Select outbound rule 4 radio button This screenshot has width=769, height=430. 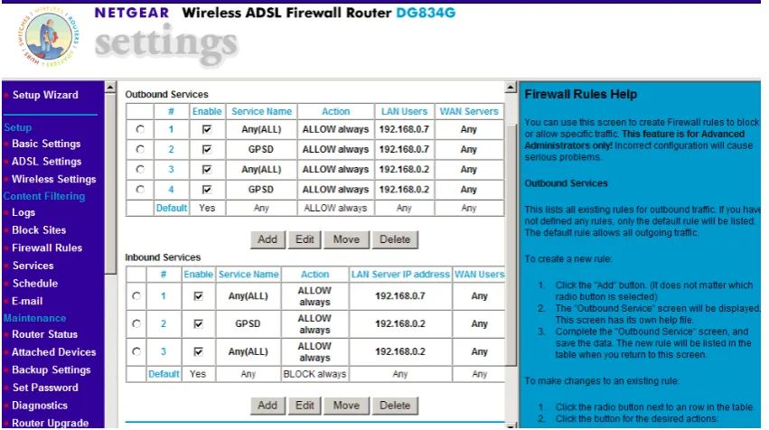[x=140, y=190]
